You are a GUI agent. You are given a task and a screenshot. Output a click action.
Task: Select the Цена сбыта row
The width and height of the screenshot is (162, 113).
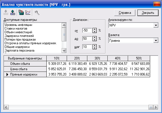pos(25,69)
